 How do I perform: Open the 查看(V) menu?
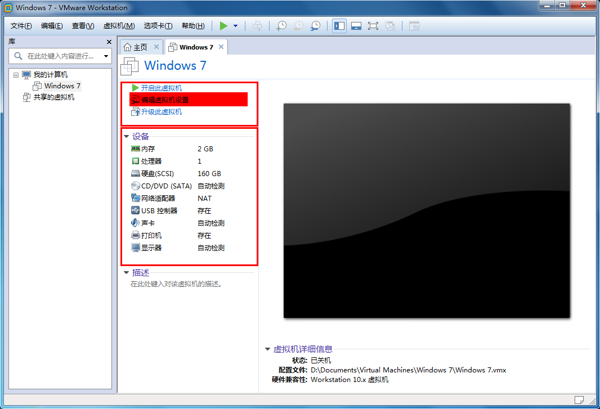83,26
